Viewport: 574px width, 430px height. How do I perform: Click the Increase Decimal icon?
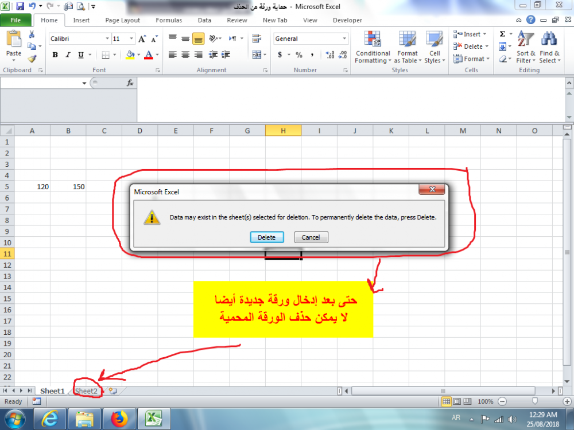click(x=330, y=55)
